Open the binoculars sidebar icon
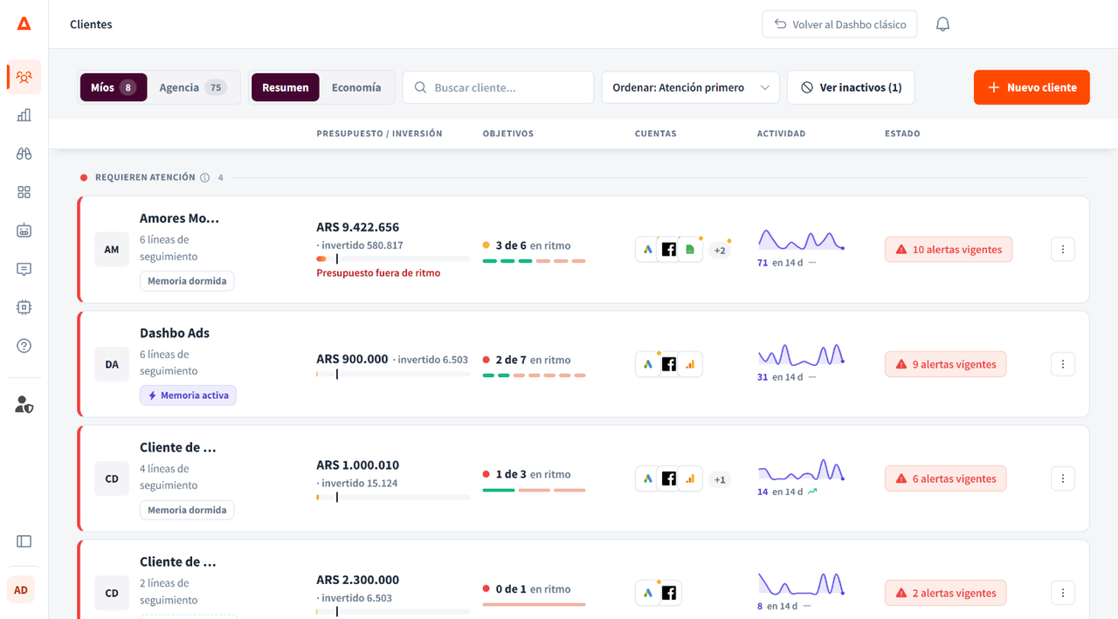 (x=24, y=154)
